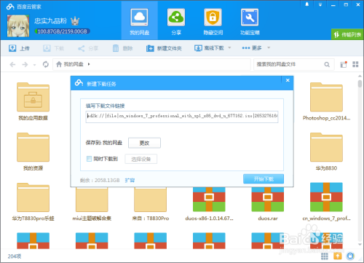Switch to the 分享 share tab
The width and height of the screenshot is (364, 263).
(176, 22)
